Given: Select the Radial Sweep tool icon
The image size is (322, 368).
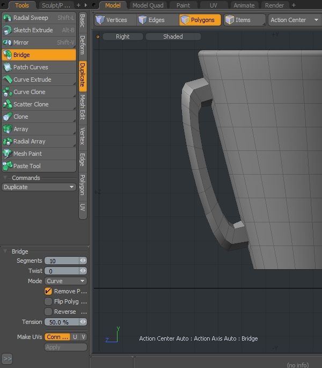Looking at the screenshot, I should coord(8,18).
